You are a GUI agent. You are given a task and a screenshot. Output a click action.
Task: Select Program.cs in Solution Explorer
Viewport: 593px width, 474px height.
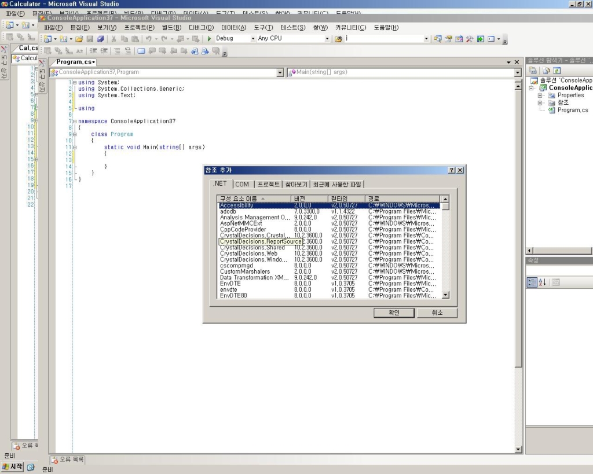coord(573,110)
